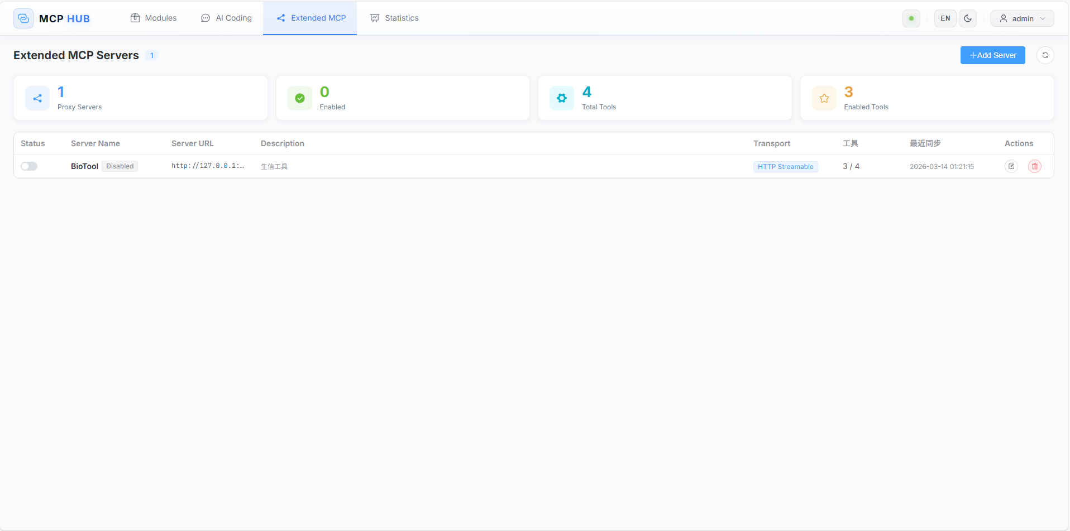Image resolution: width=1070 pixels, height=531 pixels.
Task: Switch to the Statistics tab
Action: tap(394, 18)
